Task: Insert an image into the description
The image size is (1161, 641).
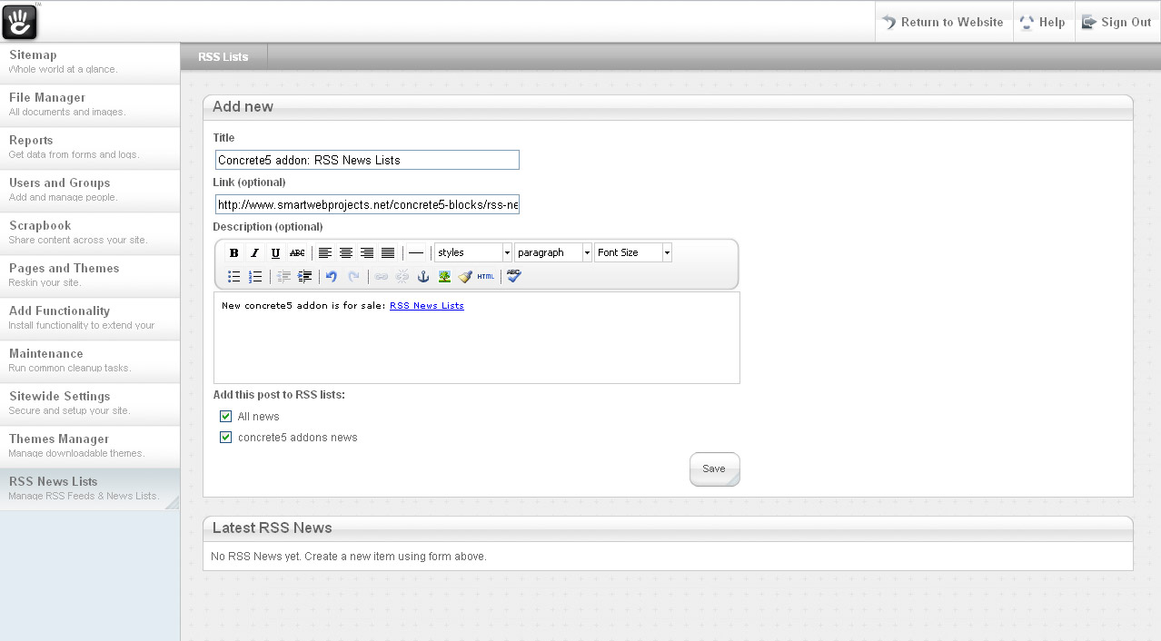Action: coord(444,277)
